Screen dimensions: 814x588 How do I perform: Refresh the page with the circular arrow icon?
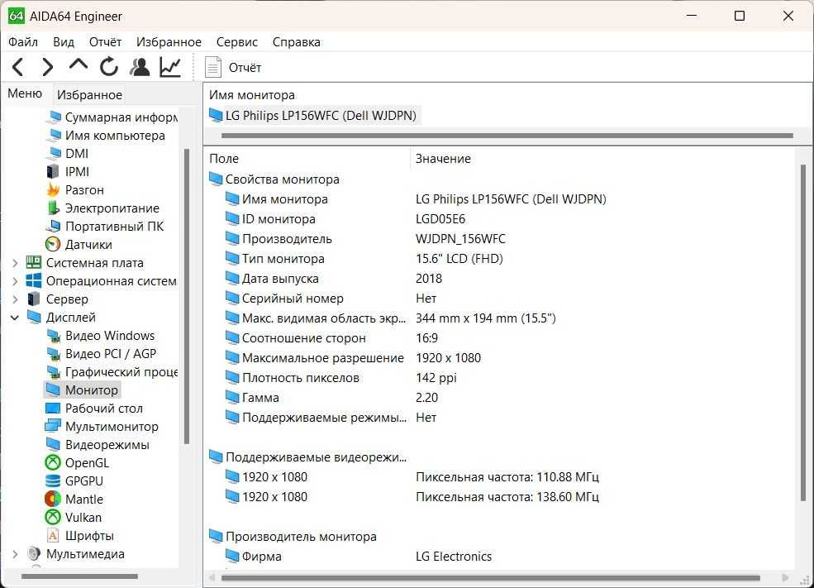point(108,67)
